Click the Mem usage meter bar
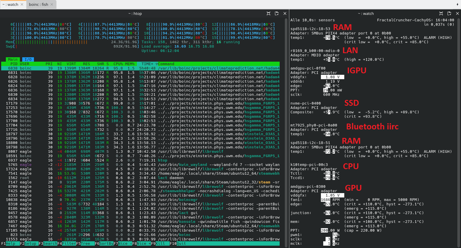Viewport: 461px width, 248px height. tap(73, 42)
